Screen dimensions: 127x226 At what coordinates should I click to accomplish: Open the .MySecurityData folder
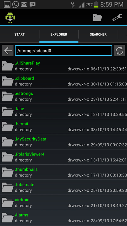coord(63,142)
